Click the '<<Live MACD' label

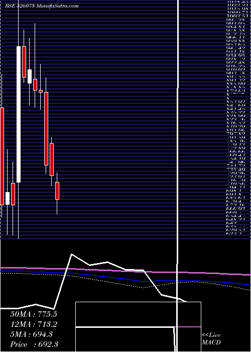[x=211, y=338]
